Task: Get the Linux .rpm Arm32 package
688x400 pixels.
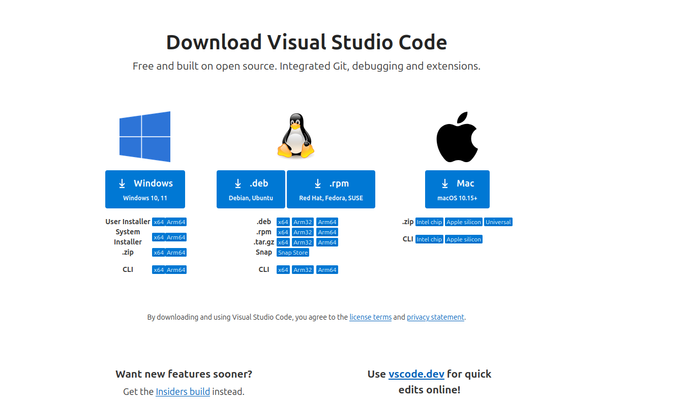Action: [303, 232]
